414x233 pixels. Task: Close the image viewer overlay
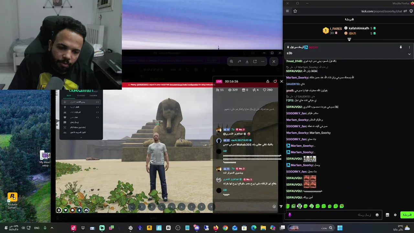(274, 61)
